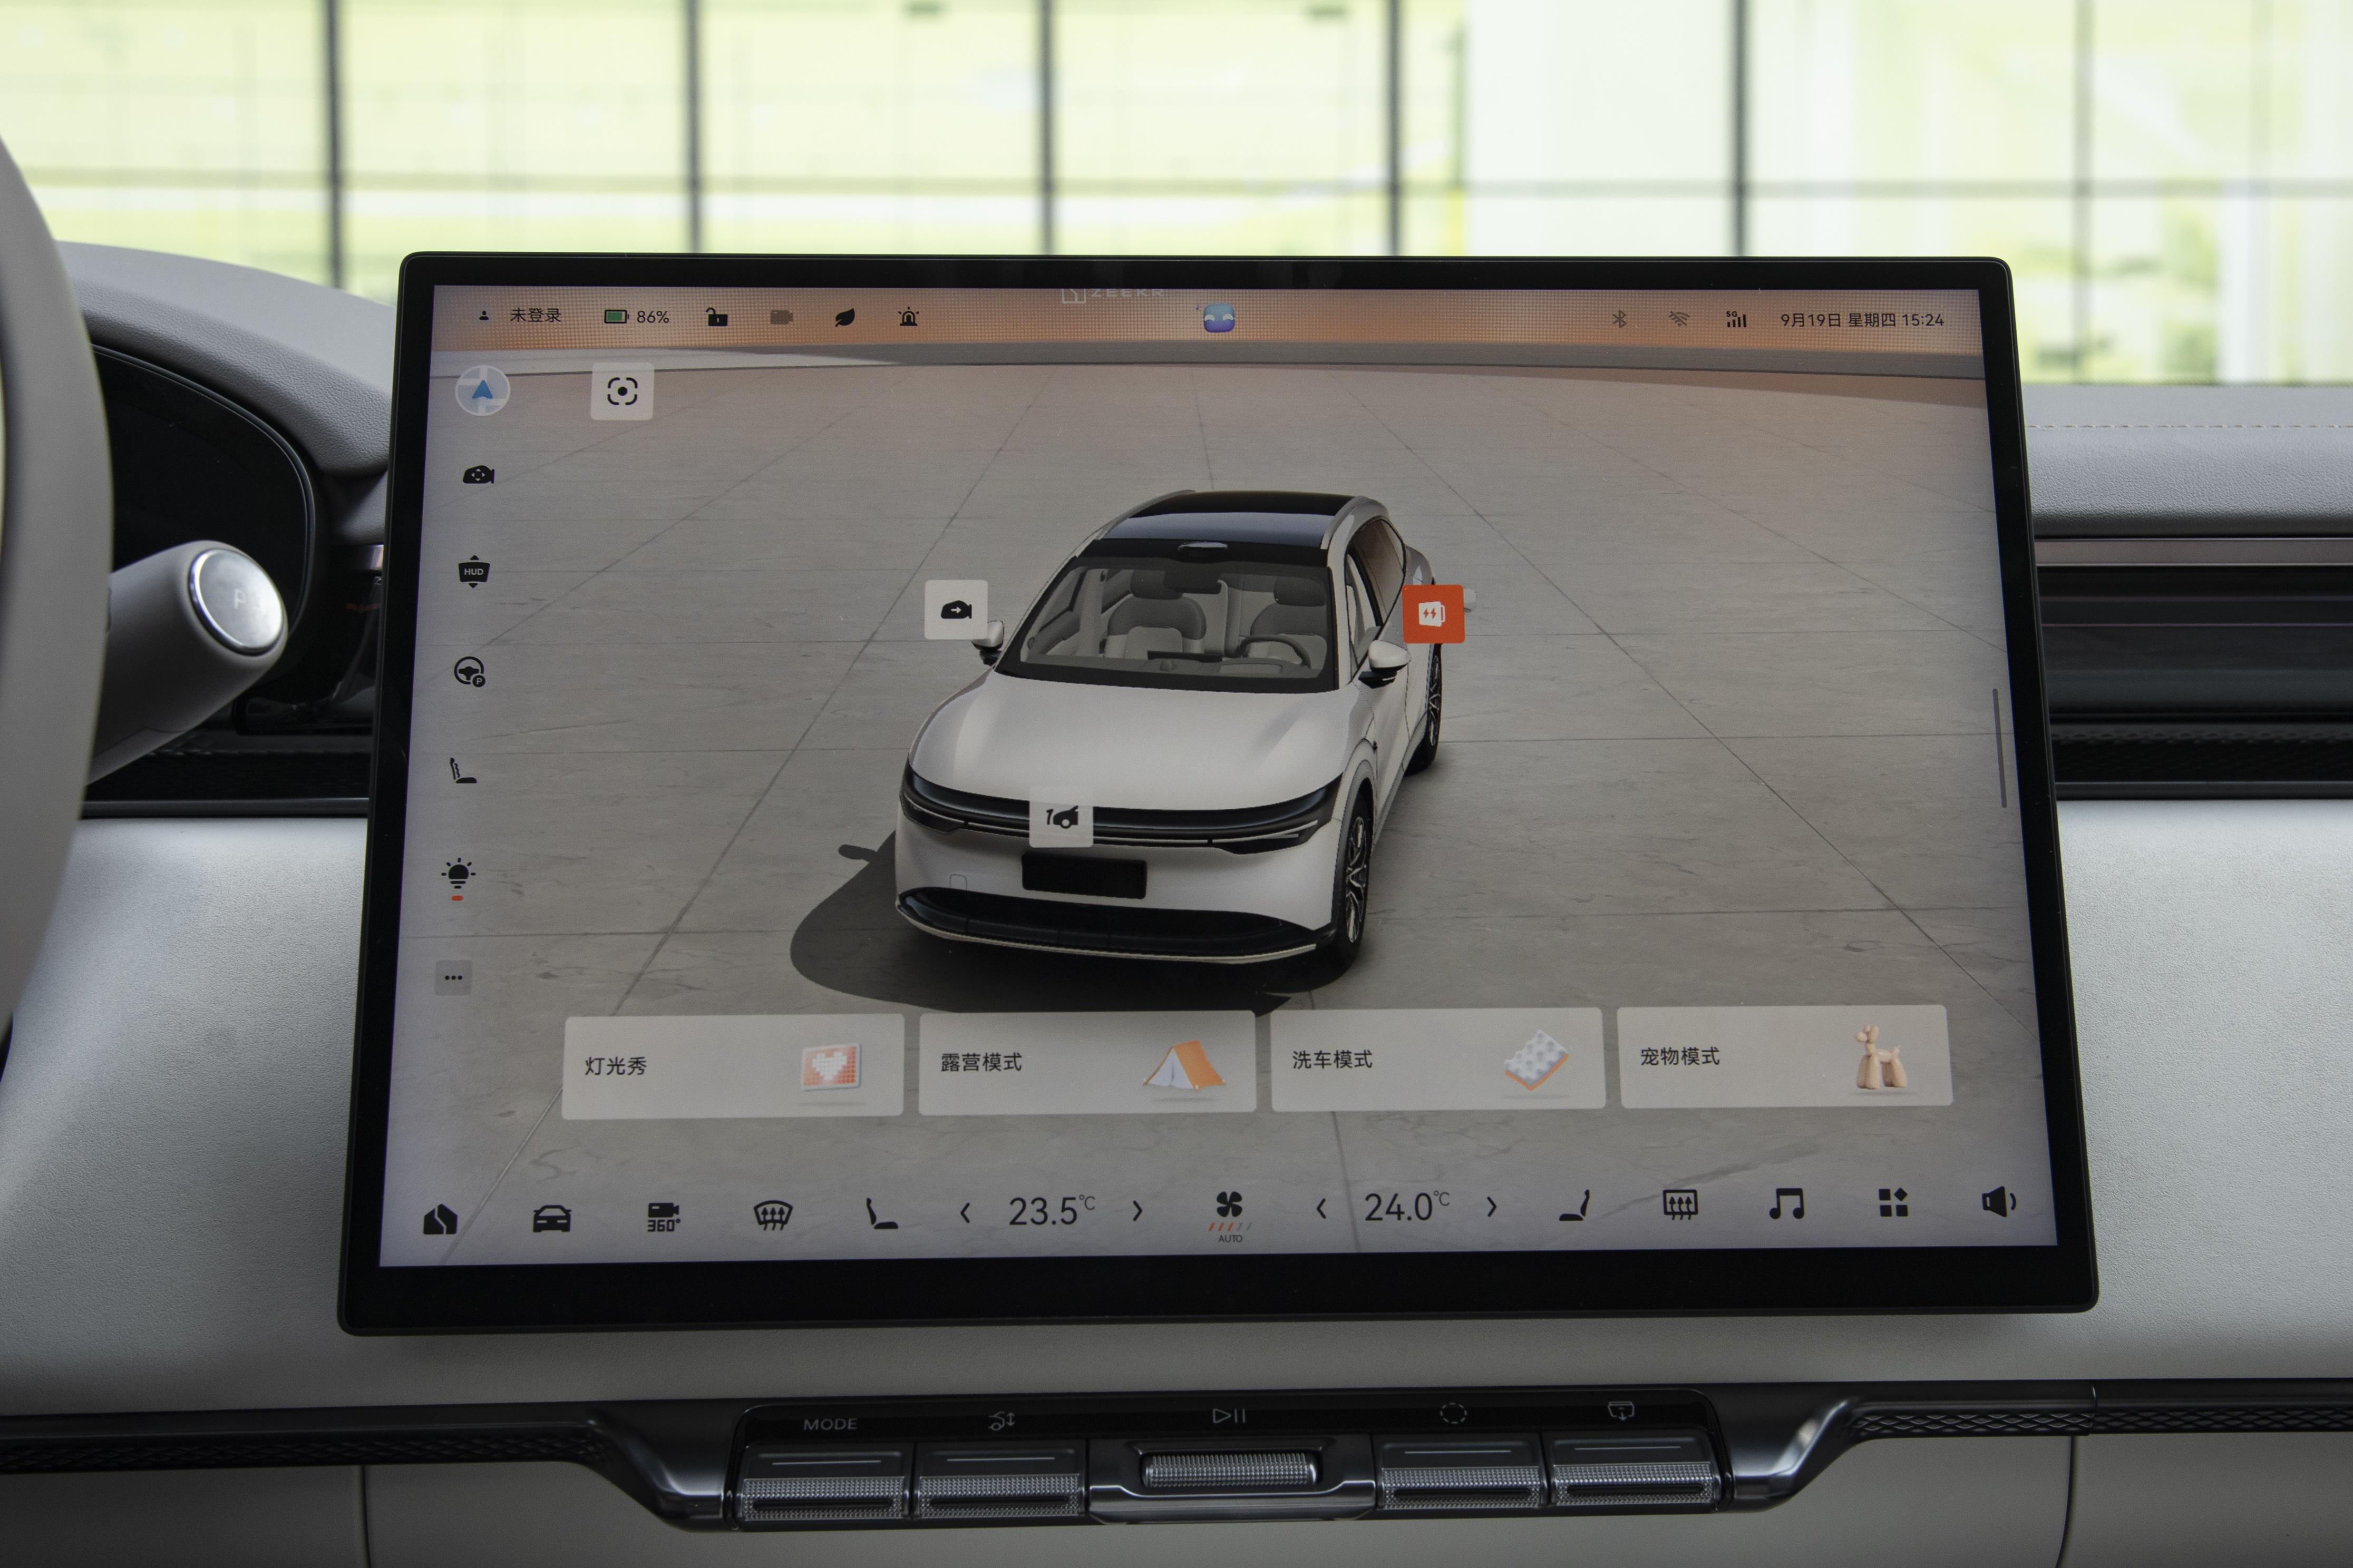Tap the 23.5°C driver temperature value
The height and width of the screenshot is (1568, 2353).
point(1051,1211)
